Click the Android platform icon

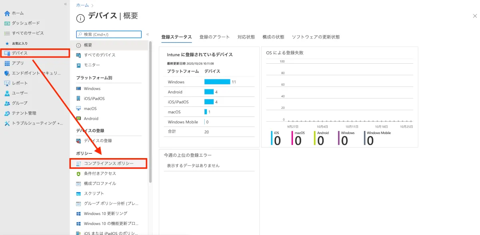[x=79, y=119]
